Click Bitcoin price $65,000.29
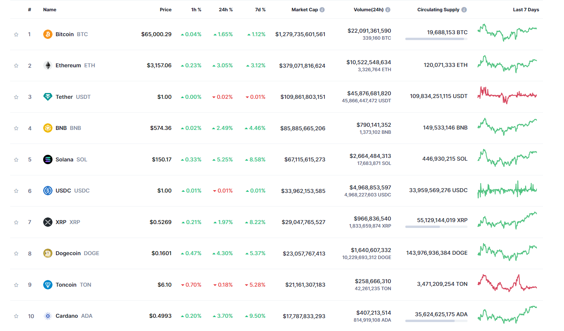564x331 pixels. (156, 34)
